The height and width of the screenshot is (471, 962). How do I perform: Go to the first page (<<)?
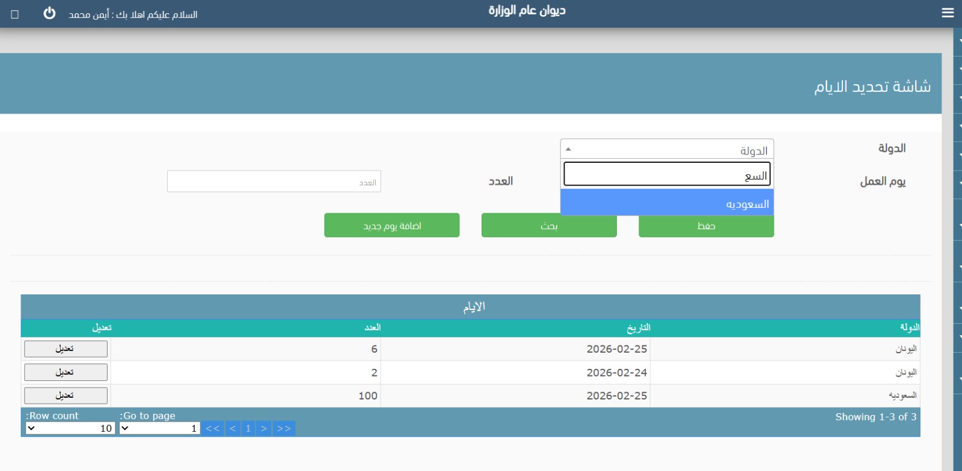[x=212, y=428]
